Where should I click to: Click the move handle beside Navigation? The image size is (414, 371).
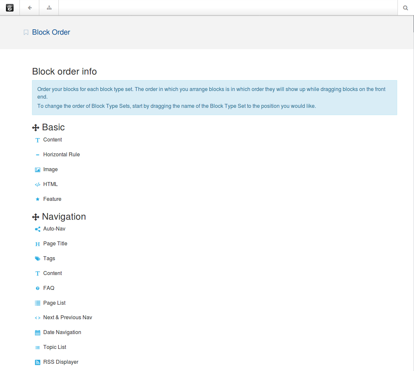(x=35, y=217)
